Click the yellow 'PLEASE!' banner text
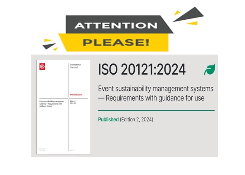 116,42
